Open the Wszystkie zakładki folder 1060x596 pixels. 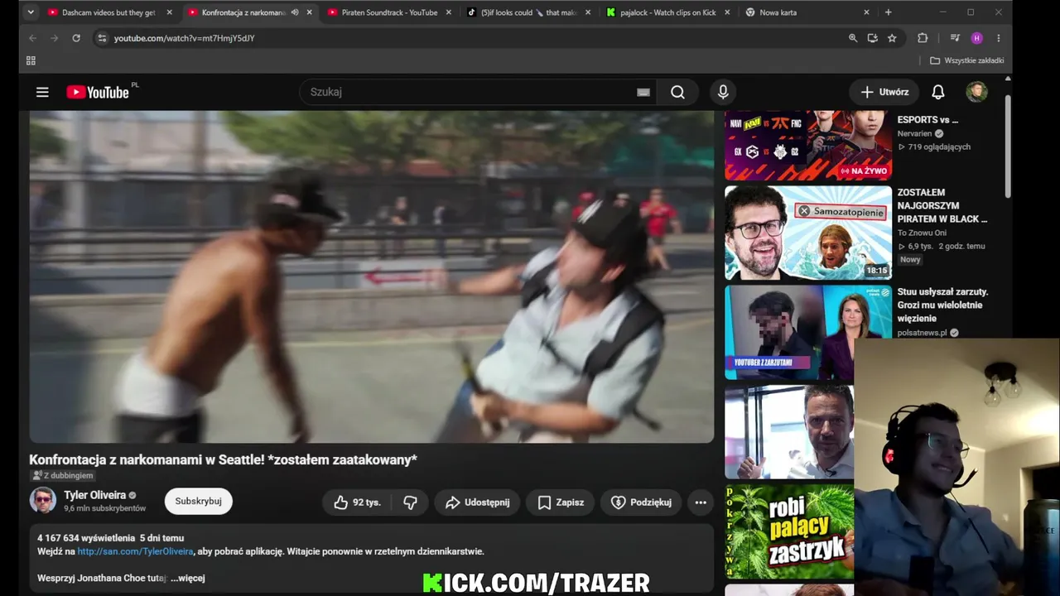click(966, 60)
